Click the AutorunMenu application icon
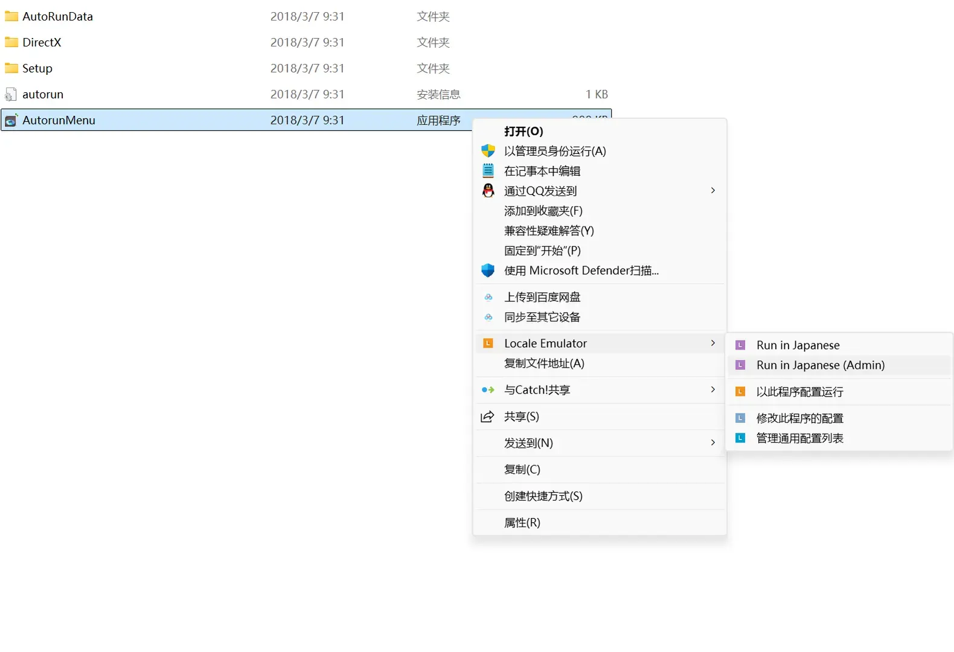The width and height of the screenshot is (954, 652). (11, 120)
